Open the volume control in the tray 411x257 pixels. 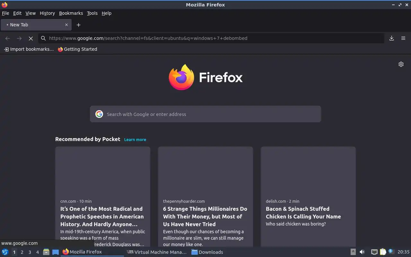pyautogui.click(x=362, y=252)
